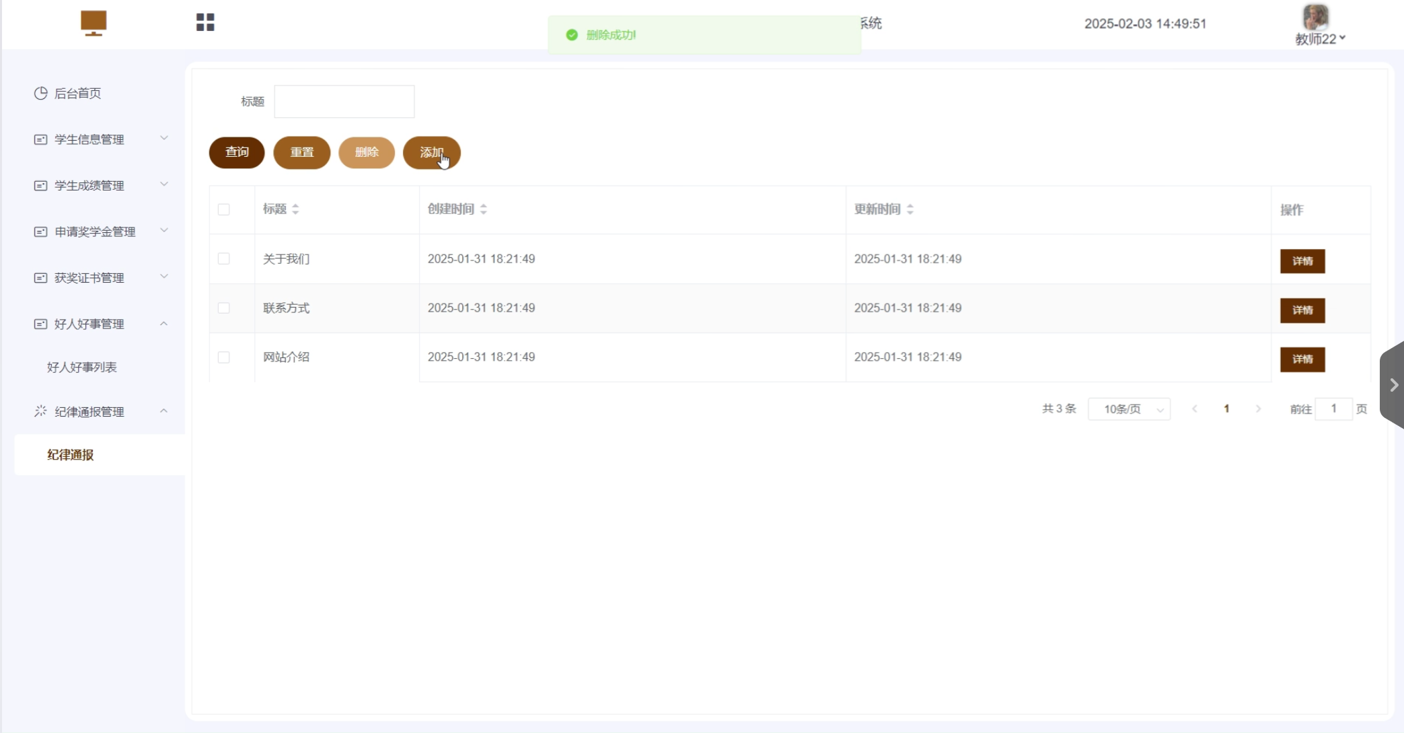Toggle the select-all header checkbox
Image resolution: width=1404 pixels, height=733 pixels.
pos(224,209)
